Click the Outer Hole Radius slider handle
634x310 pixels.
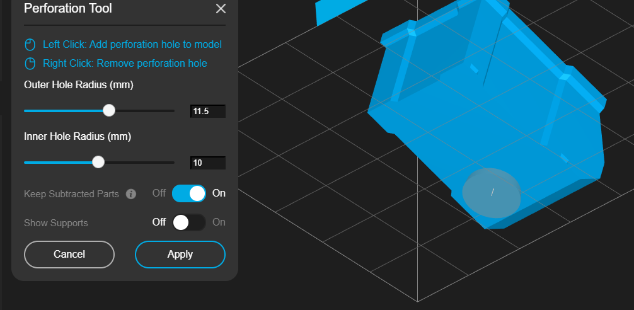point(109,110)
